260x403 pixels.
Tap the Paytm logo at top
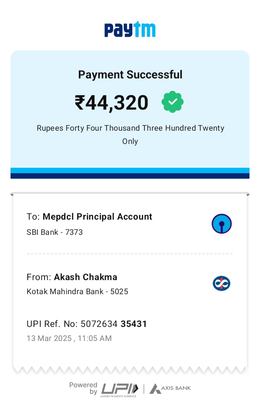130,29
